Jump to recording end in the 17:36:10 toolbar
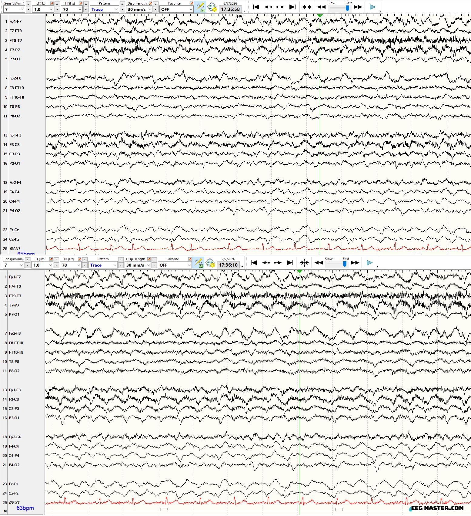Screen dimensions: 471x516 pos(290,263)
